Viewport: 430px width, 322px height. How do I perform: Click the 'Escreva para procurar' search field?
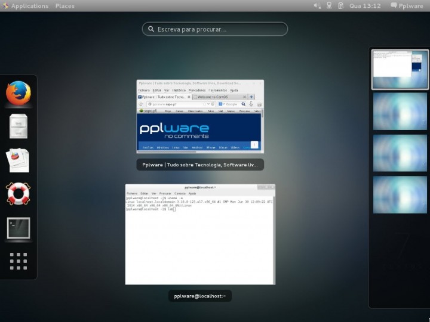click(x=215, y=29)
